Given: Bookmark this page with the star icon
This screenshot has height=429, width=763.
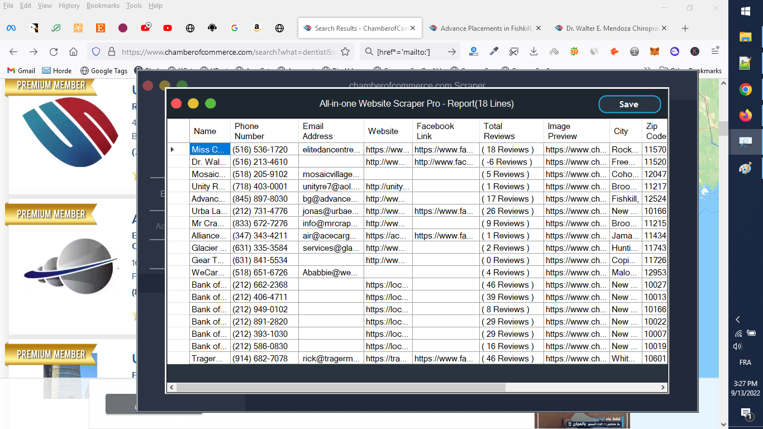Looking at the screenshot, I should coord(345,51).
